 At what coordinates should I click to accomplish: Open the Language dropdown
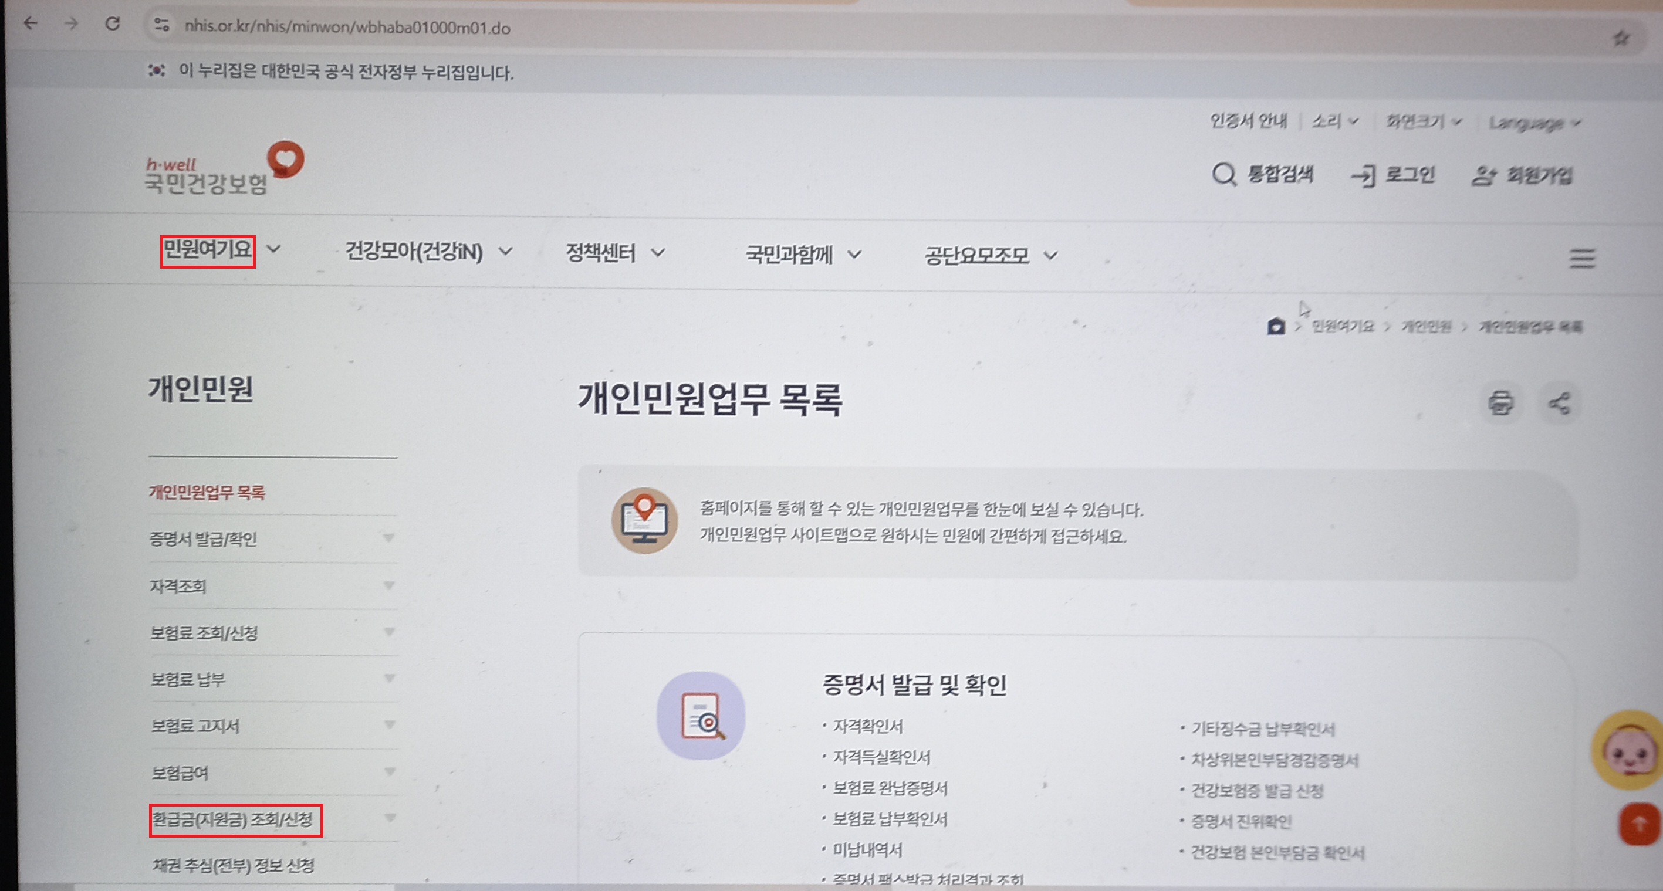(x=1534, y=123)
